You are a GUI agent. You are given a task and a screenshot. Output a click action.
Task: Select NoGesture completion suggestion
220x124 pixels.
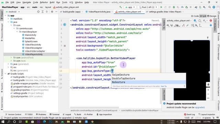tap(148, 82)
